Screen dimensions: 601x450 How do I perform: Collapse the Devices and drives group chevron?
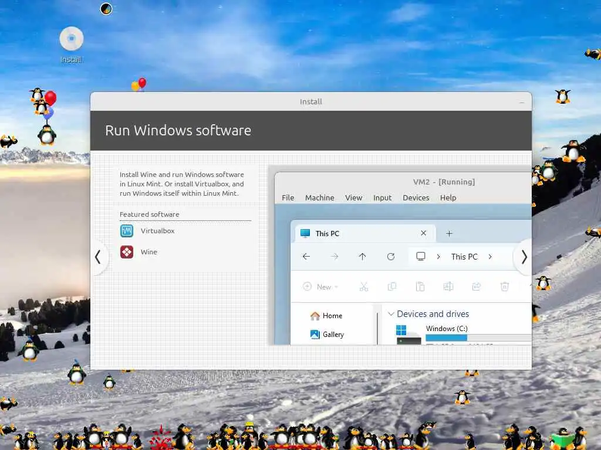pyautogui.click(x=391, y=314)
